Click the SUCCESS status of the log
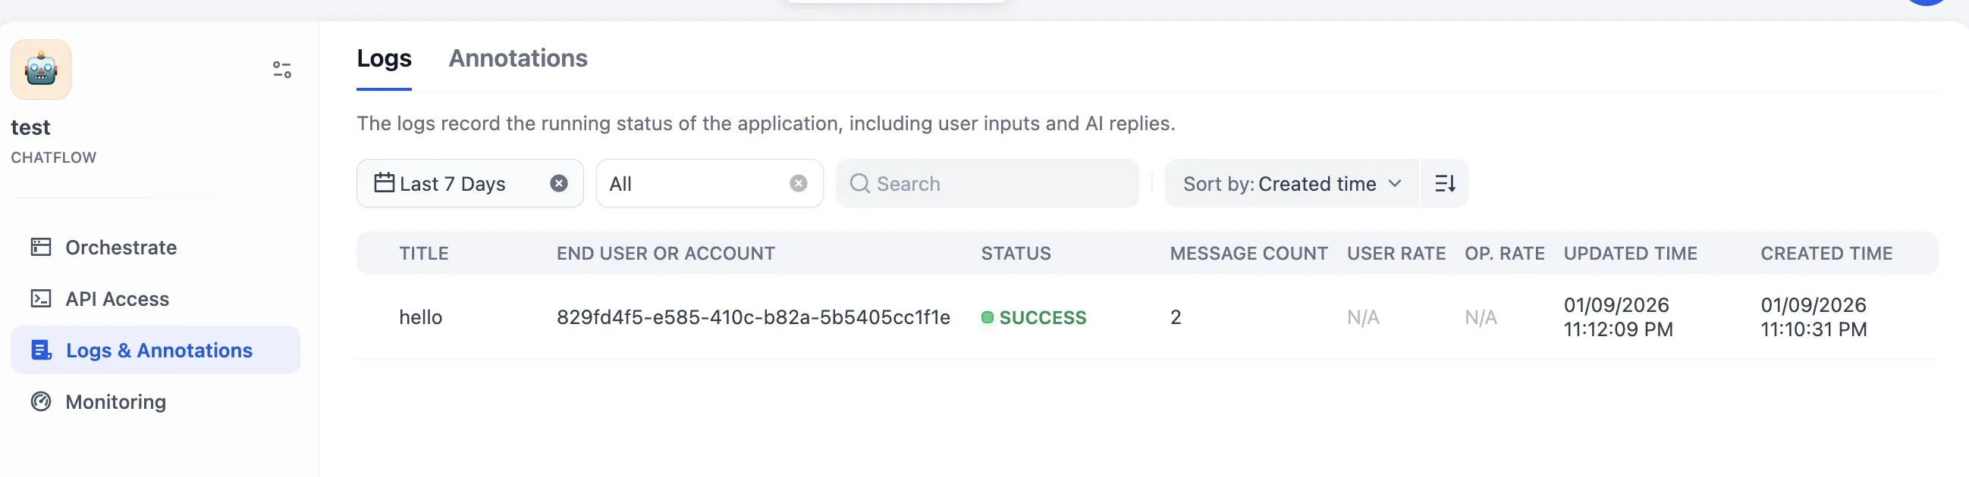The height and width of the screenshot is (477, 1969). click(x=1042, y=317)
